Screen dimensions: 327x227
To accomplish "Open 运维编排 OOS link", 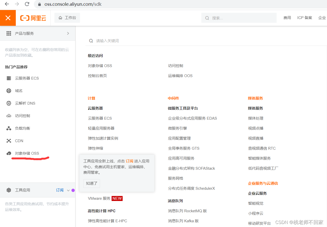I will pyautogui.click(x=180, y=76).
